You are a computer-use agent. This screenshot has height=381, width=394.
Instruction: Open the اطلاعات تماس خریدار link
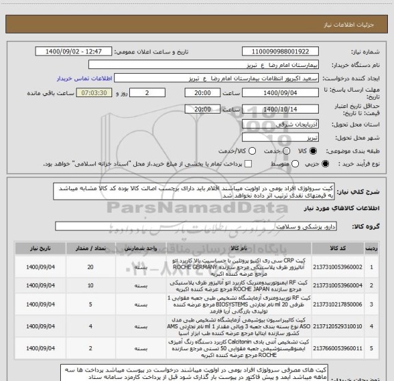click(84, 79)
